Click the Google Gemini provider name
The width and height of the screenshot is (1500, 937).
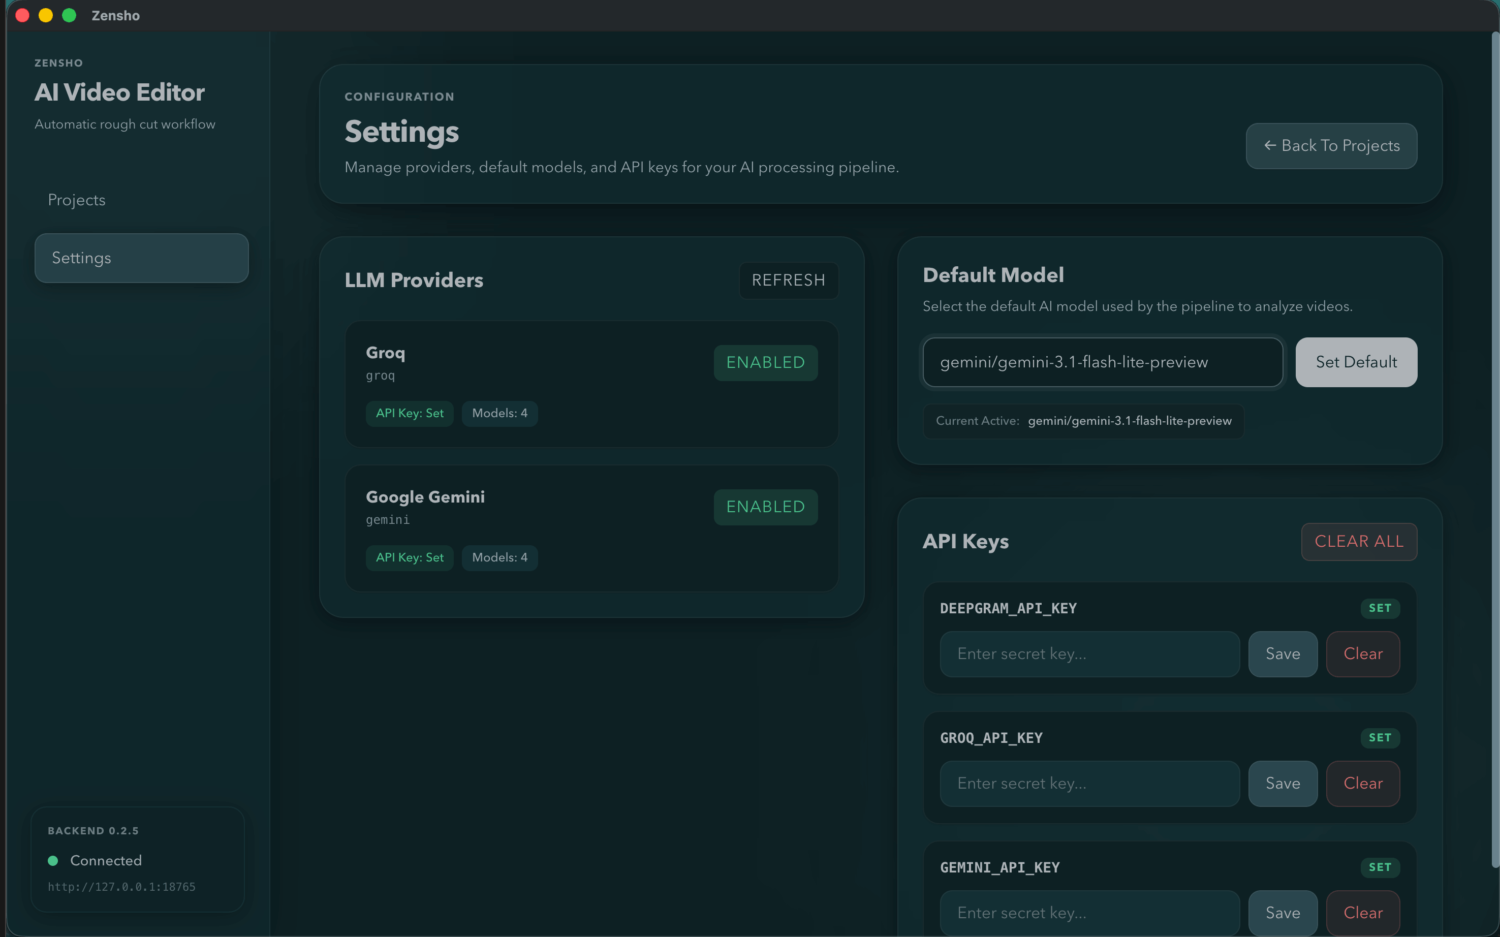425,497
